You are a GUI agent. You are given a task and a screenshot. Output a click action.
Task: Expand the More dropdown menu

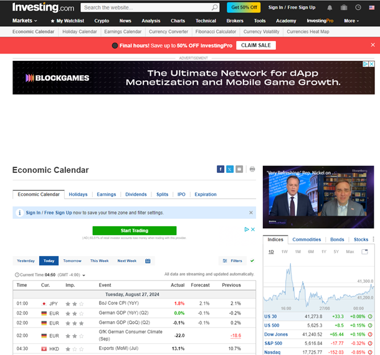point(351,21)
